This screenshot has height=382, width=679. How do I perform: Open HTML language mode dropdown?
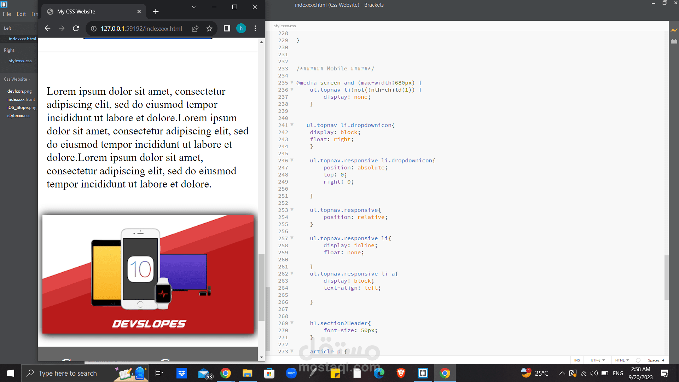622,360
